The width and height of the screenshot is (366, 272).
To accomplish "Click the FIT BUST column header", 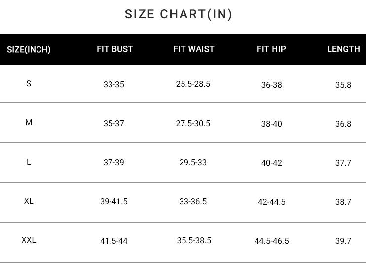I will pyautogui.click(x=114, y=49).
